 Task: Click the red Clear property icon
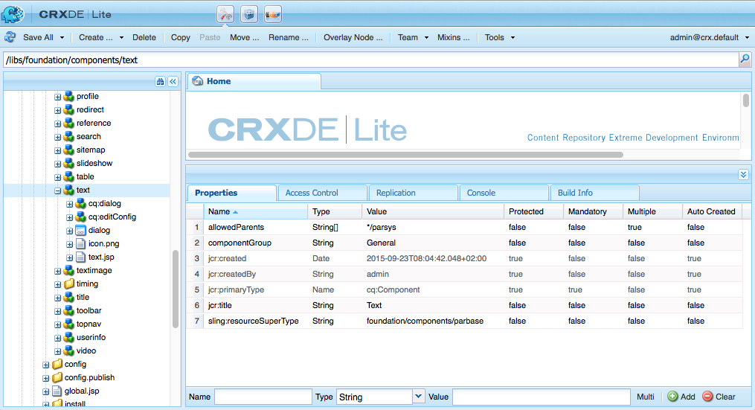pyautogui.click(x=707, y=397)
